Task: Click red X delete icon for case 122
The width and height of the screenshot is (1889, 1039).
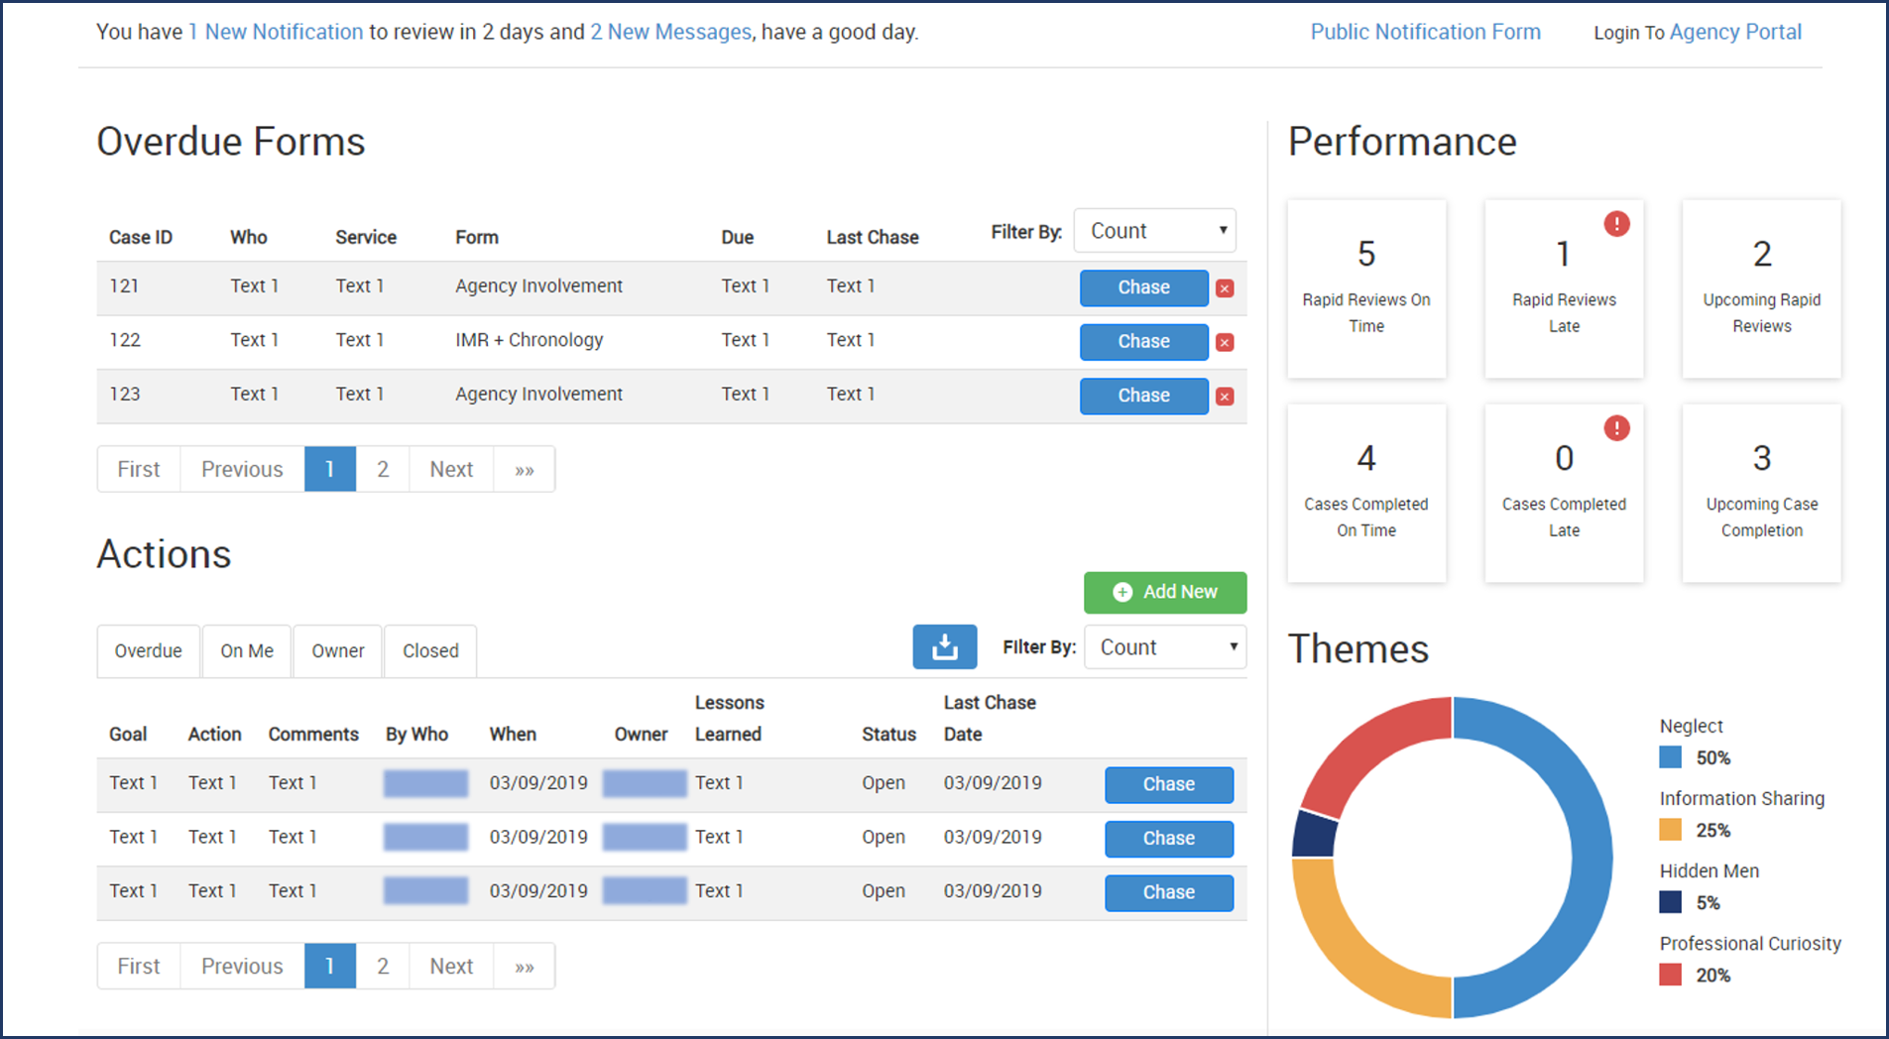Action: [1225, 342]
